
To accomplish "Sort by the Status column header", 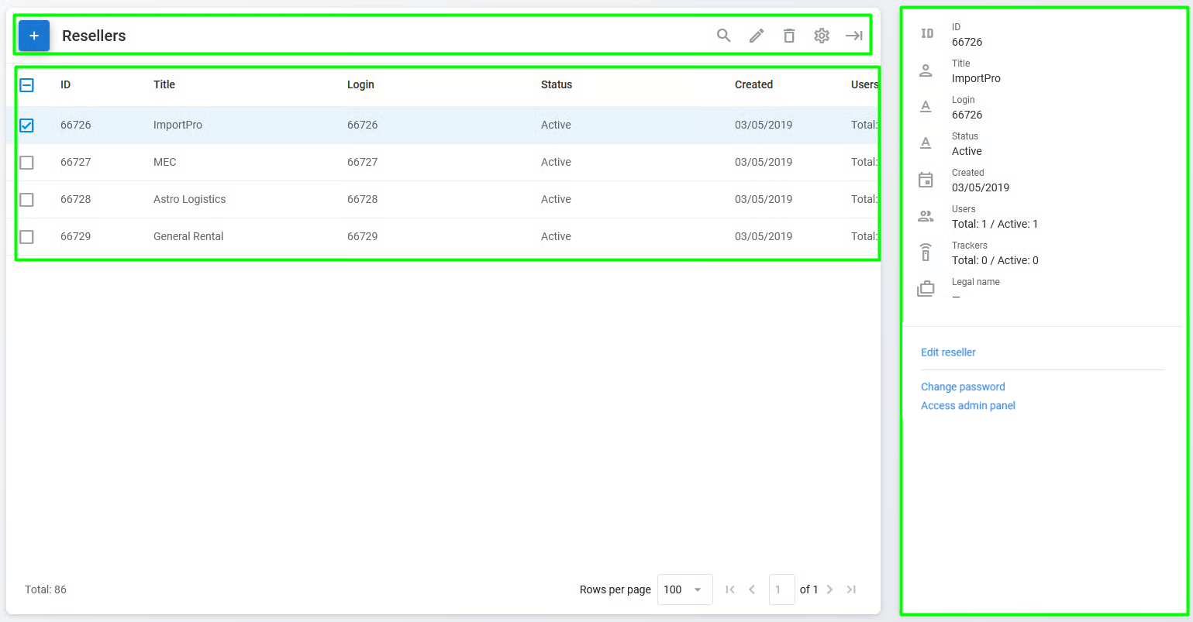I will click(x=557, y=84).
